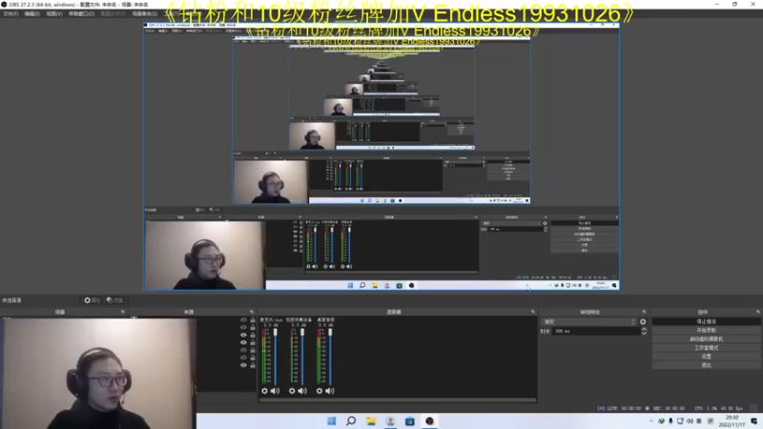Image resolution: width=763 pixels, height=429 pixels.
Task: Open the 渐变 transition type dropdown
Action: [588, 321]
